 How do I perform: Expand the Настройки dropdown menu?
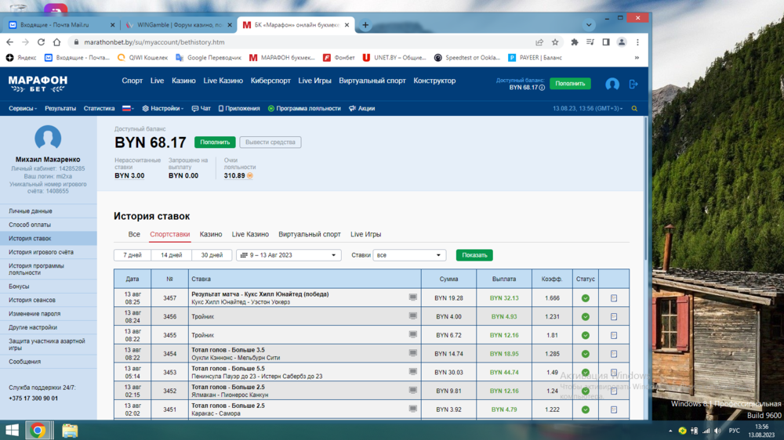(165, 109)
